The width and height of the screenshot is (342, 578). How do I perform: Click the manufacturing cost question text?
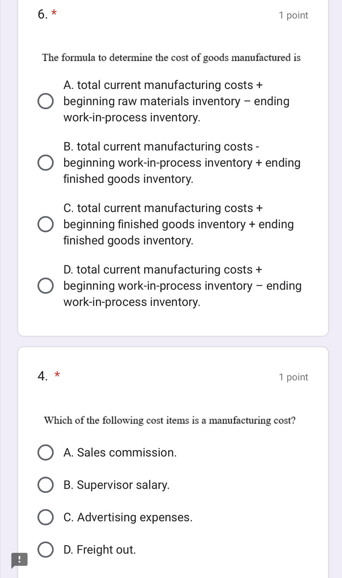click(x=170, y=420)
